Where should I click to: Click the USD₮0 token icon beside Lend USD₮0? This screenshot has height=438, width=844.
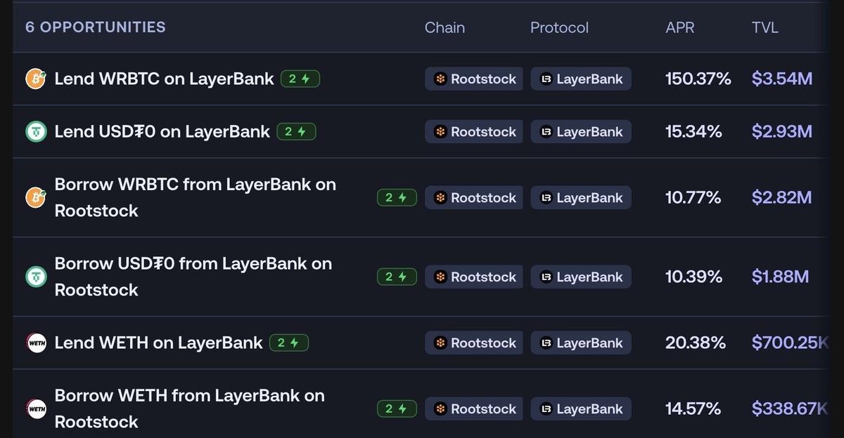click(36, 131)
